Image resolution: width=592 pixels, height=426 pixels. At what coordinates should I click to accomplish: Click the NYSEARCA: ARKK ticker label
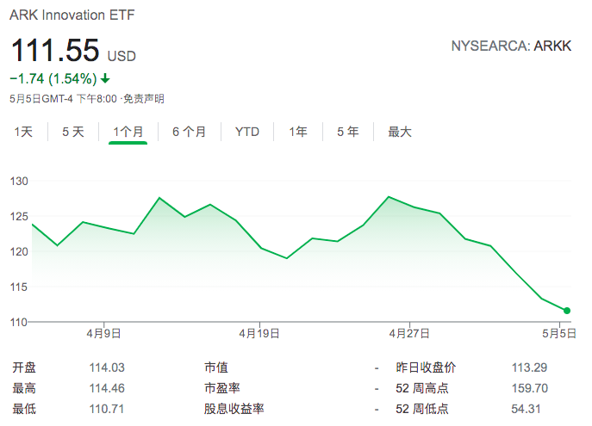511,46
